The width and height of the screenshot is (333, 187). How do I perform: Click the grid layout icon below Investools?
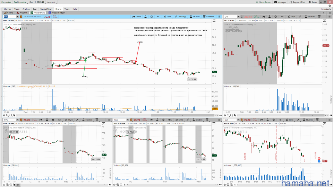click(324, 12)
